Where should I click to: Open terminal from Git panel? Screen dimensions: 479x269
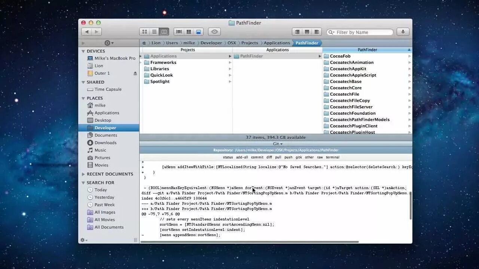point(332,157)
